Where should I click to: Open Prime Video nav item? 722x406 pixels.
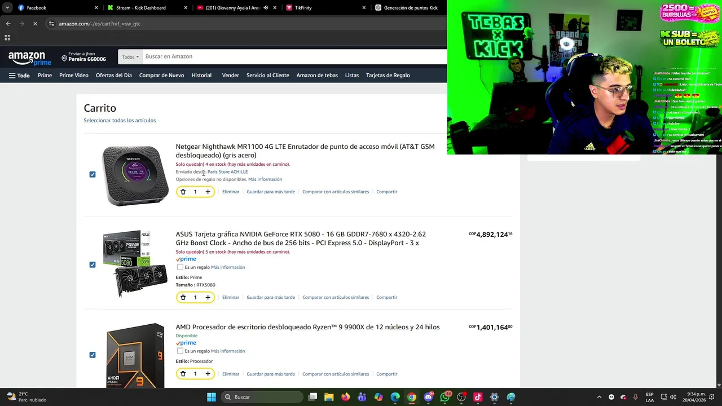click(74, 76)
